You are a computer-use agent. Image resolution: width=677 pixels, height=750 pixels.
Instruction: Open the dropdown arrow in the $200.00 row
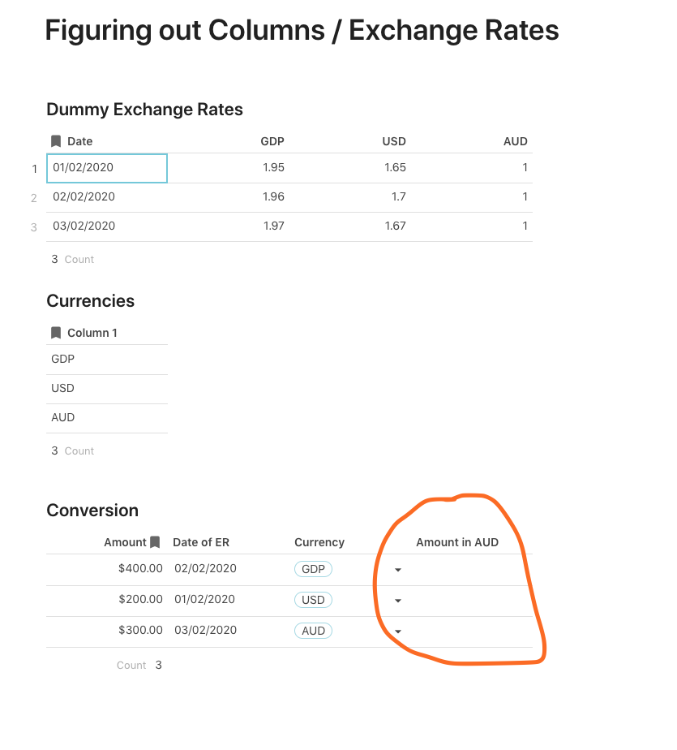coord(398,601)
